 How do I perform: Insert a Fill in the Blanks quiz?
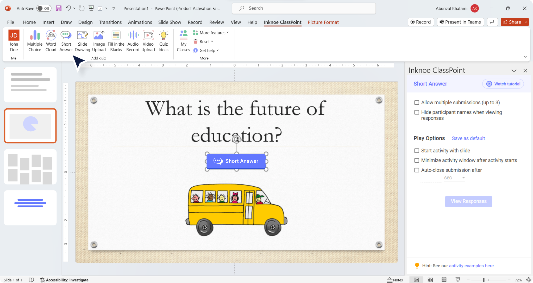coord(116,40)
